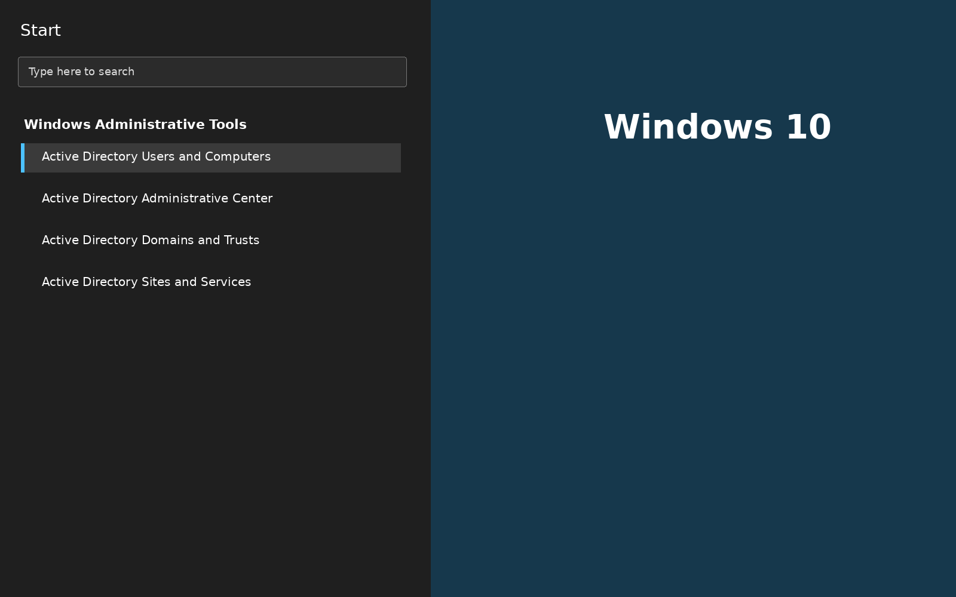Click the 'Type here to search' box
The width and height of the screenshot is (956, 597).
212,72
